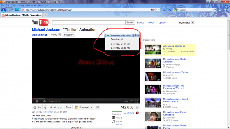The height and width of the screenshot is (129, 230).
Task: Open the Movies link
Action: tap(151, 23)
